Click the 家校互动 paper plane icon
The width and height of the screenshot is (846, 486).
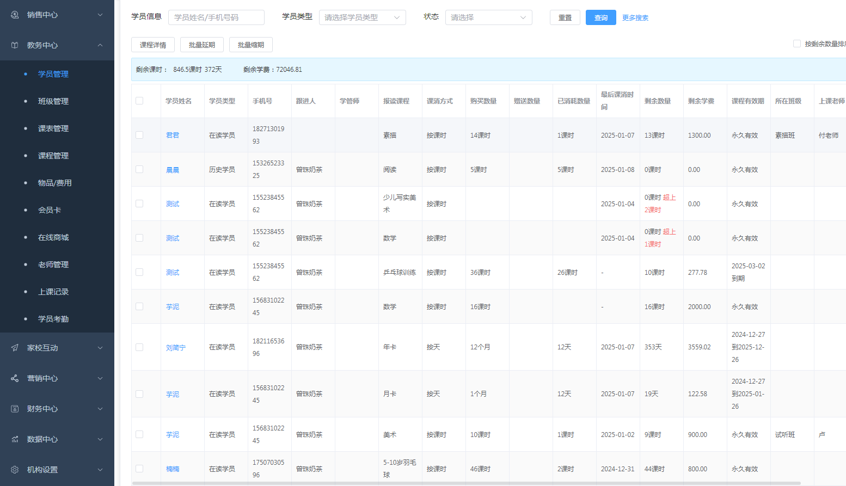[x=15, y=348]
